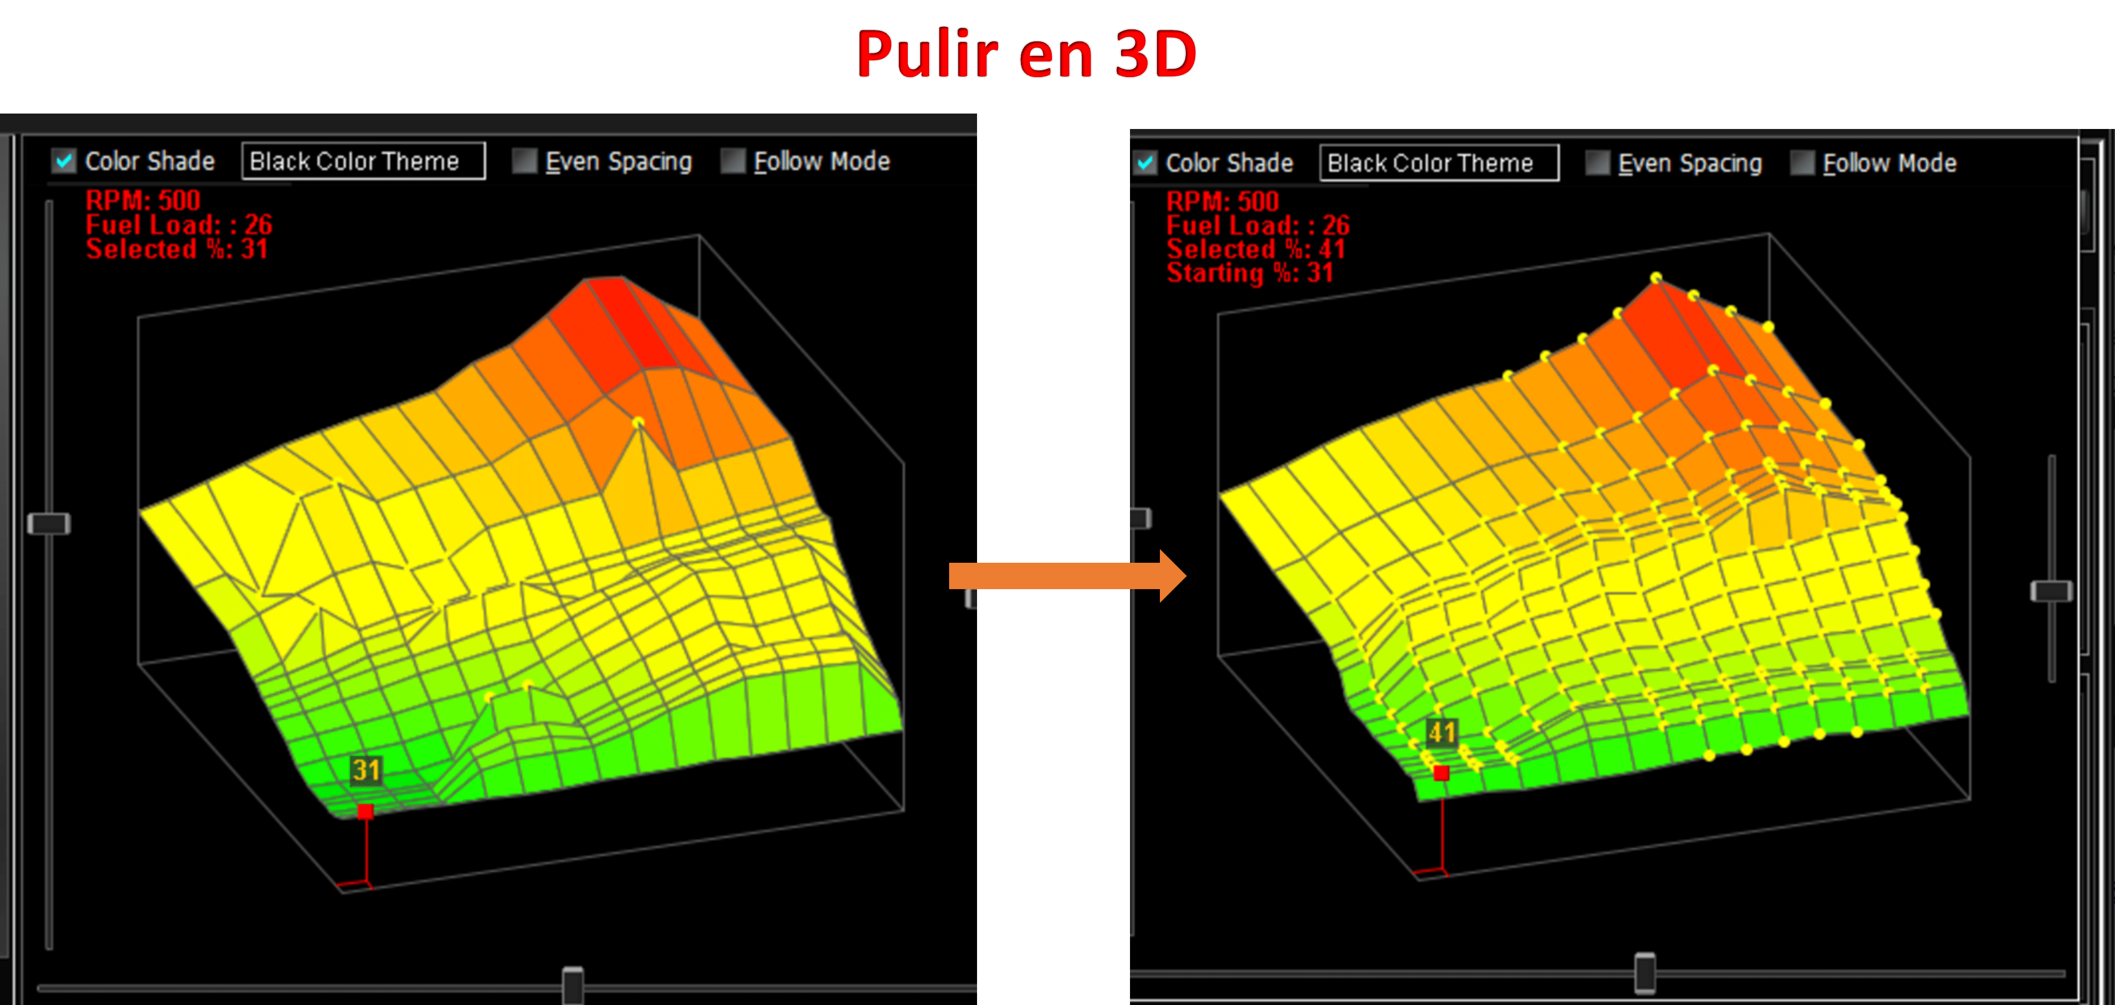Image resolution: width=2115 pixels, height=1005 pixels.
Task: Enable Follow Mode in left panel
Action: [x=733, y=161]
